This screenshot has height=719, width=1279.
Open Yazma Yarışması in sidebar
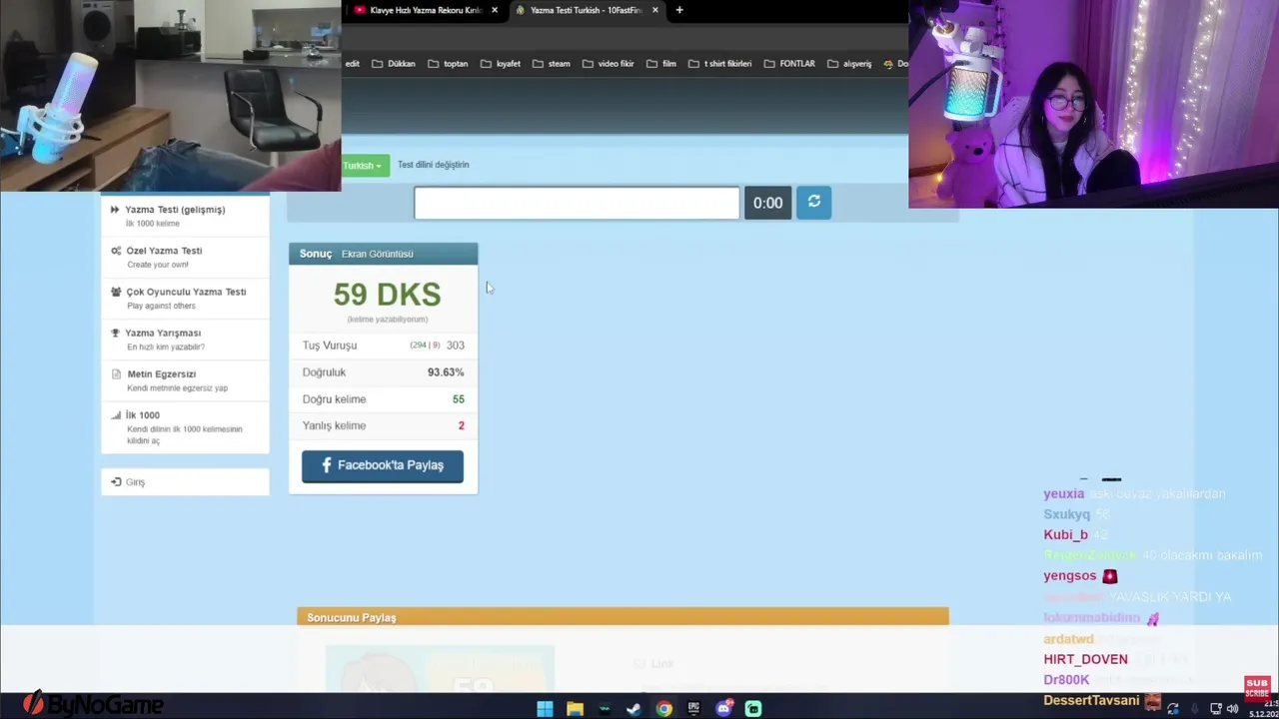185,339
